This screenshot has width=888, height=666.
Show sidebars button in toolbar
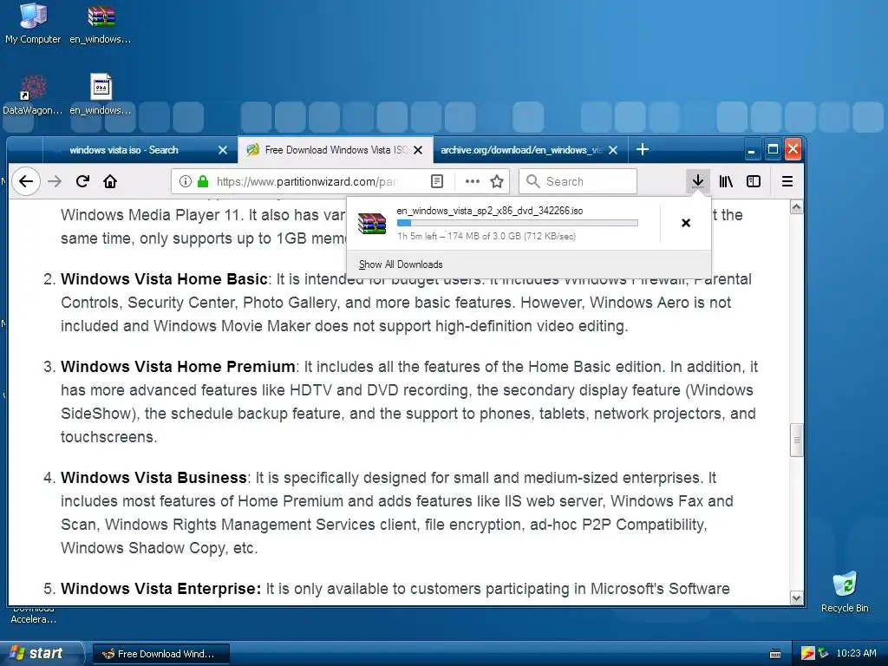(754, 181)
